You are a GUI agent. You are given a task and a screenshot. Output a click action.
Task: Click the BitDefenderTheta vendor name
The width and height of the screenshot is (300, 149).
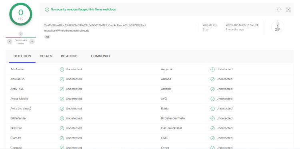coord(173,118)
